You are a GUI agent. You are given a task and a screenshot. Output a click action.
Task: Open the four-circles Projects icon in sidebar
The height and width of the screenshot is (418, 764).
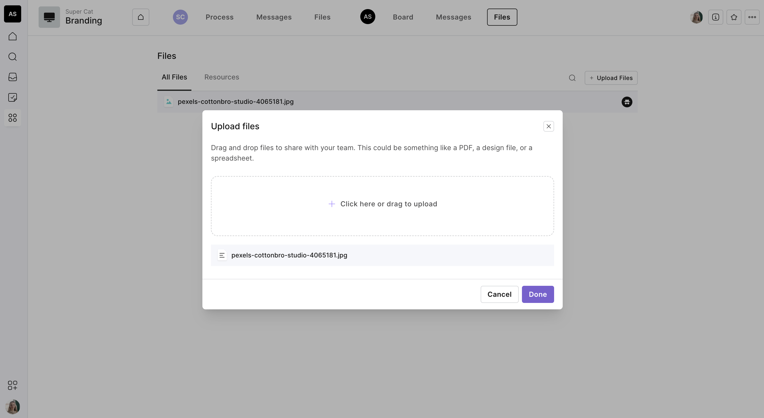click(x=12, y=118)
